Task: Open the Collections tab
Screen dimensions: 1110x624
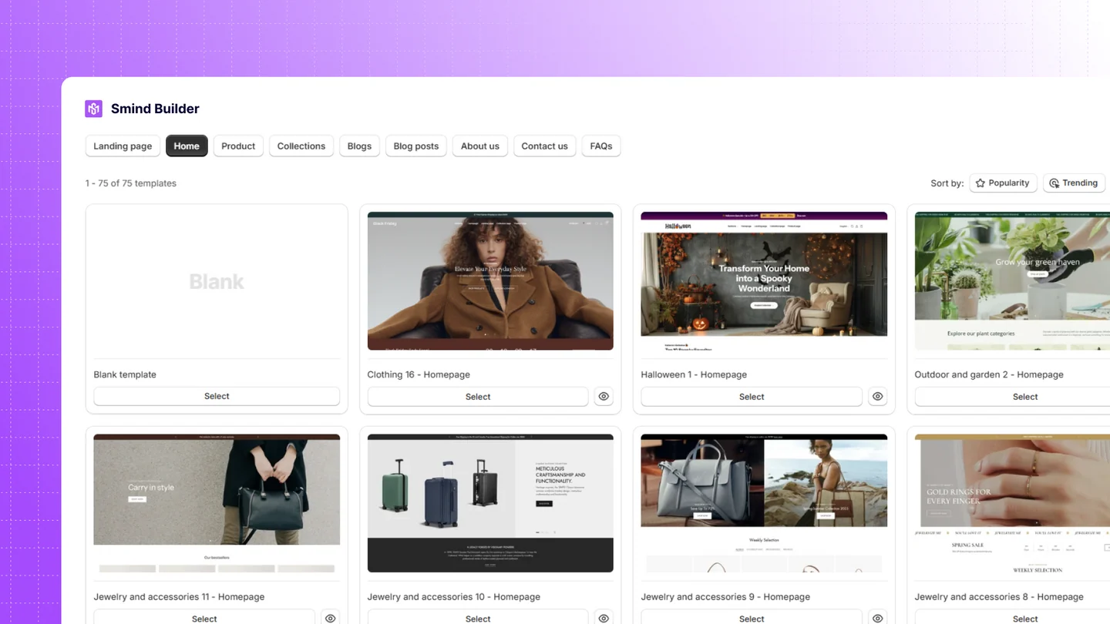Action: tap(301, 146)
